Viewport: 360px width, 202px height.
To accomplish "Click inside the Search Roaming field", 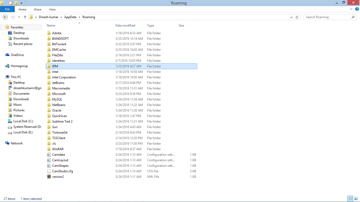I will click(327, 17).
